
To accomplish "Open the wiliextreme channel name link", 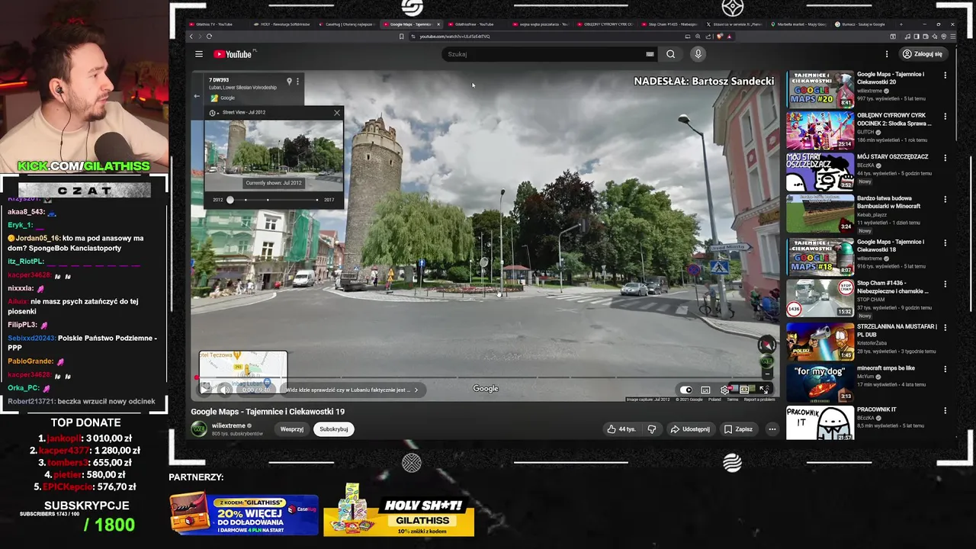I will point(228,426).
